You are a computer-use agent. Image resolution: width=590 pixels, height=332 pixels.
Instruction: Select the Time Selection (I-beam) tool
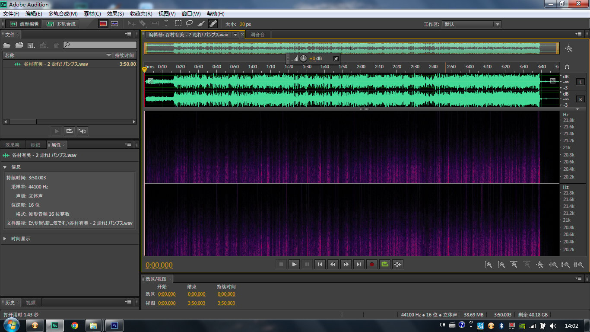coord(166,24)
